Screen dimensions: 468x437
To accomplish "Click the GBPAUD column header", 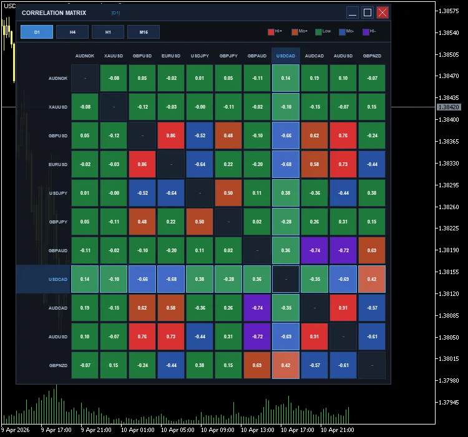I will tap(257, 56).
